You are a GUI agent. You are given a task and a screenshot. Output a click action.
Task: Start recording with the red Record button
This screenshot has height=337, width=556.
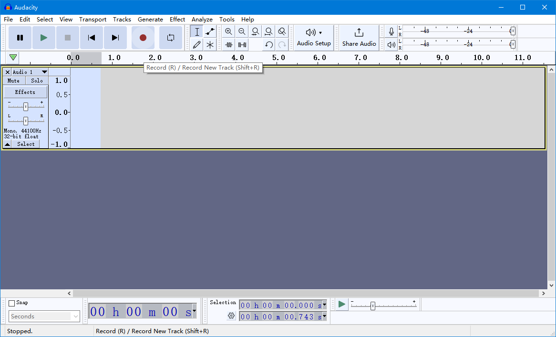143,38
